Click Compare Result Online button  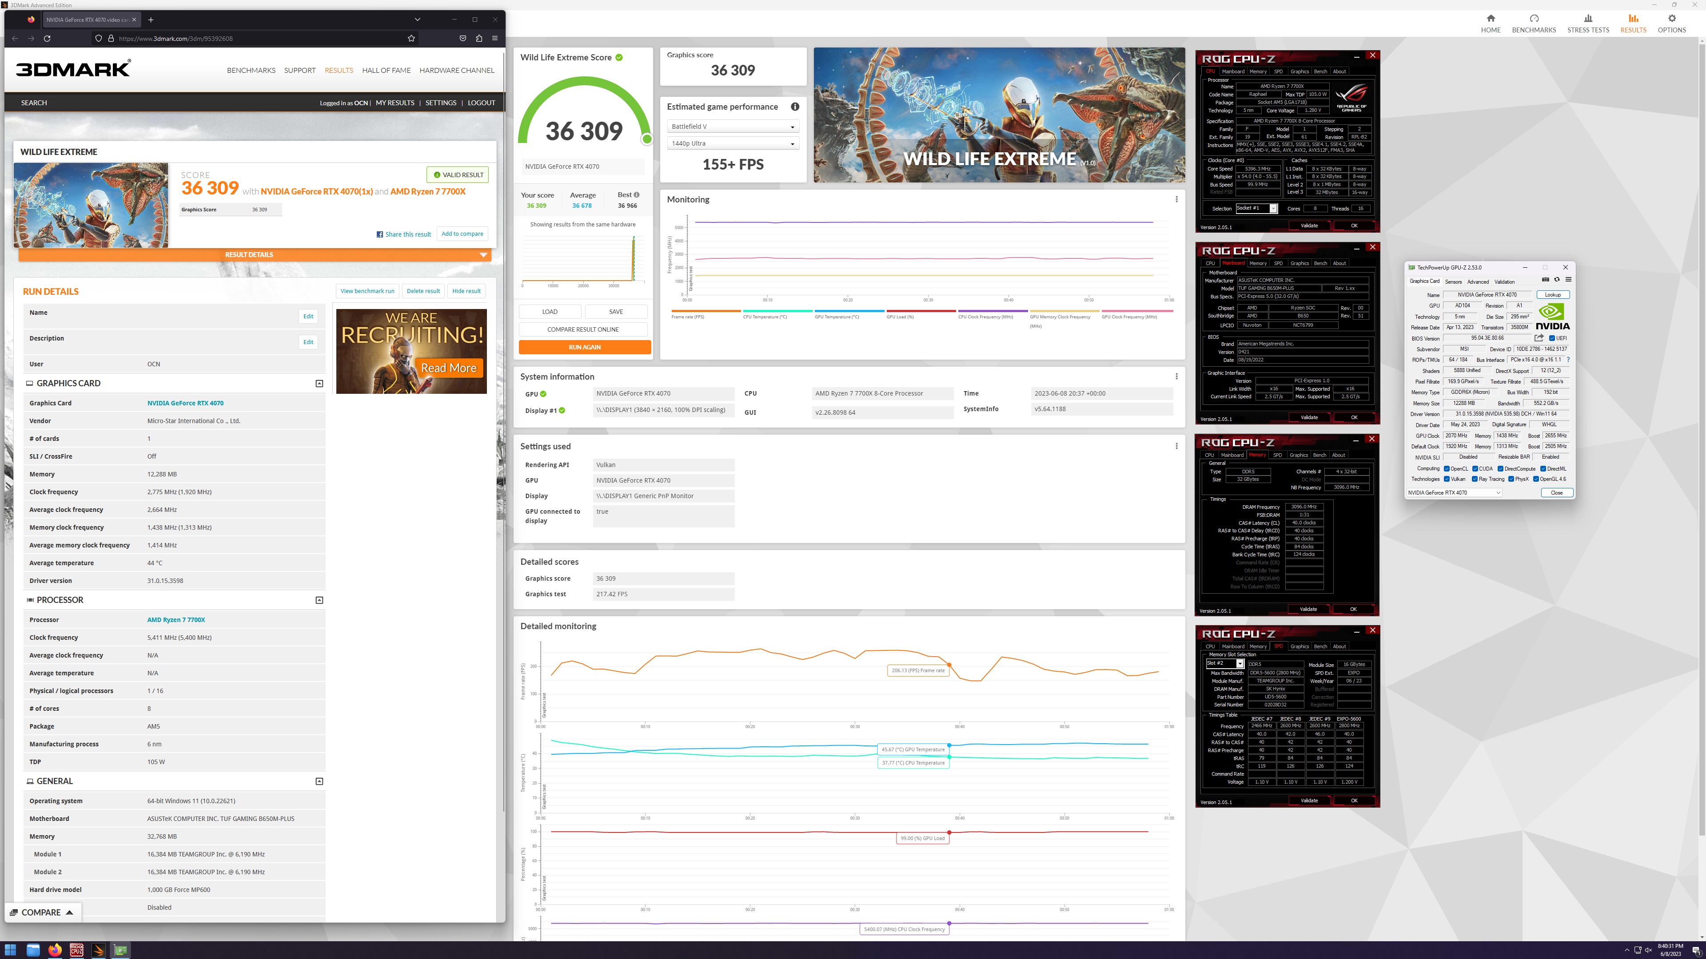583,329
